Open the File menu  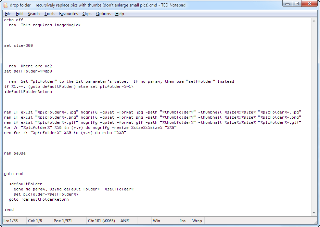pos(8,14)
